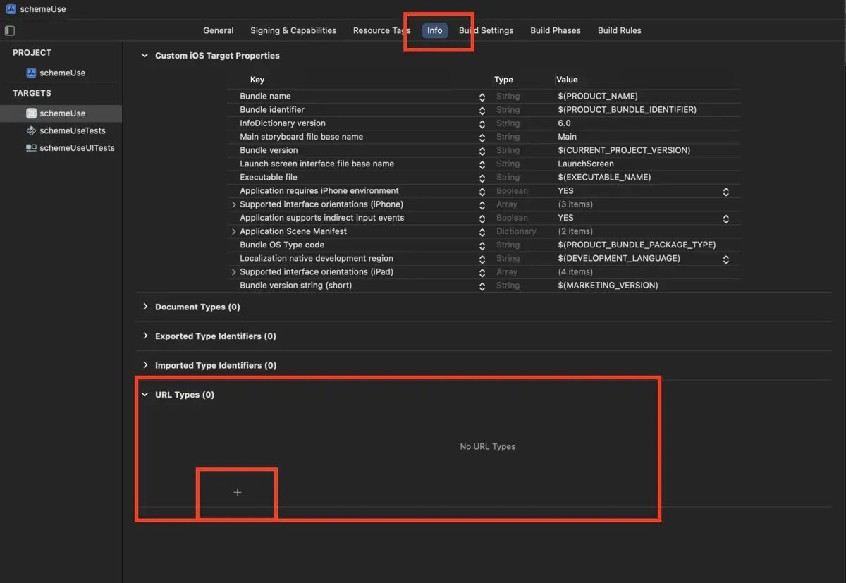The height and width of the screenshot is (583, 846).
Task: Open the Localization native development region value popup
Action: point(725,259)
